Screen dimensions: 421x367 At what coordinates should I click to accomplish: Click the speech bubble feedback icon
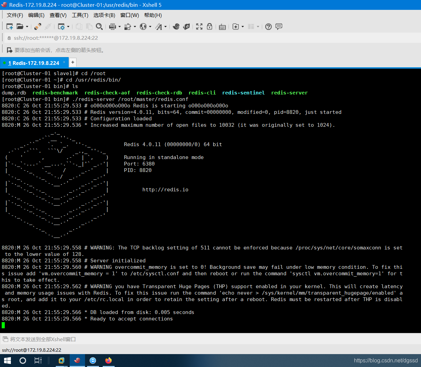[279, 27]
